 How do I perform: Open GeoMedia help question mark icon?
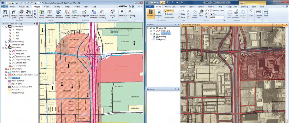click(x=133, y=7)
